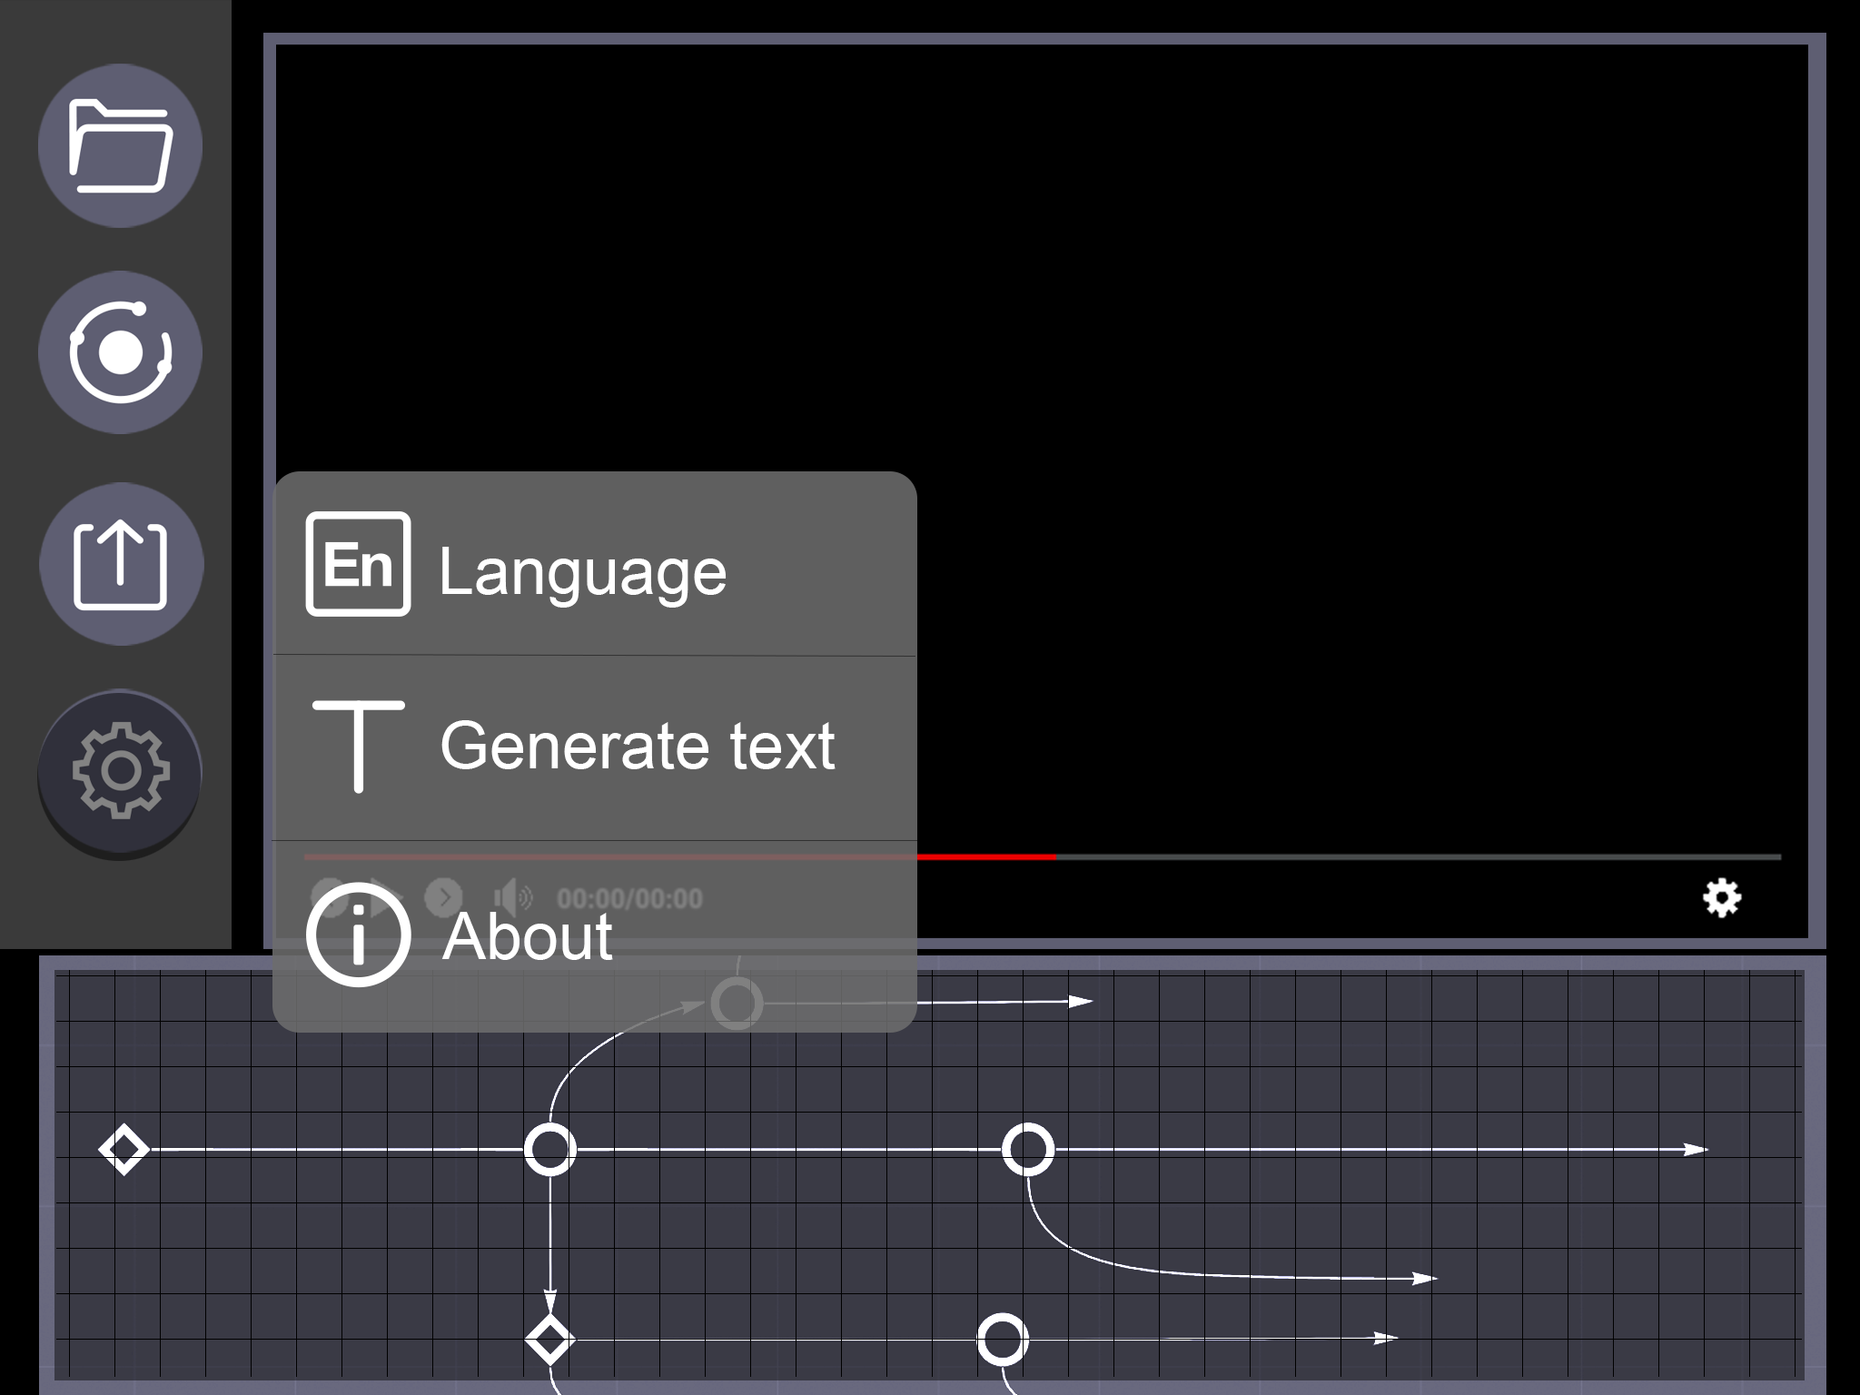Click the middle line's right arrowhead
This screenshot has width=1860, height=1395.
coord(1695,1150)
